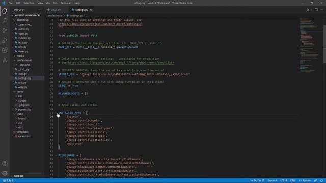The image size is (326, 183).
Task: Open the Manage gear menu
Action: (5, 173)
